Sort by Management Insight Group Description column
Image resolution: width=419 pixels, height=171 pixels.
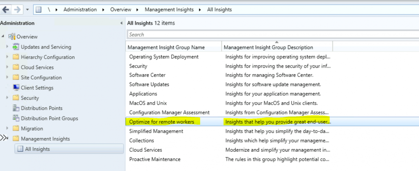pos(268,47)
